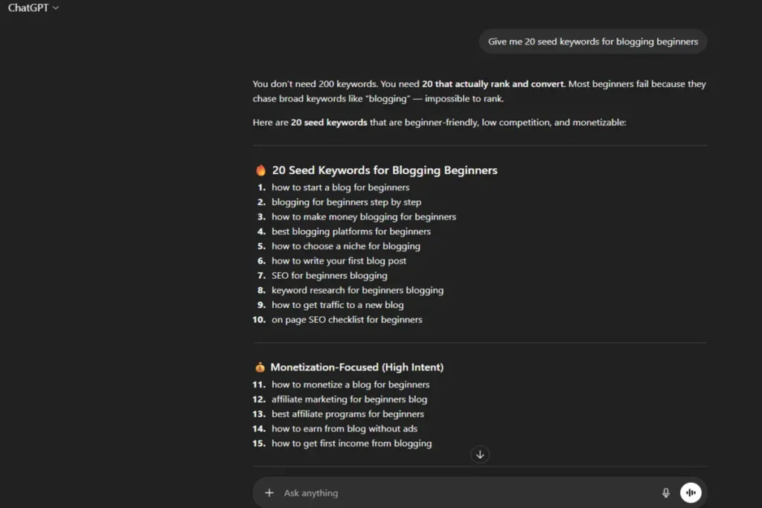
Task: Click the chevron beside the ChatGPT title
Action: 56,8
